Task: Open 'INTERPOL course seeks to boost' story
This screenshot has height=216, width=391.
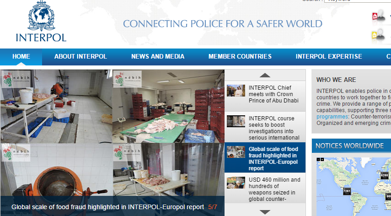Action: click(265, 127)
